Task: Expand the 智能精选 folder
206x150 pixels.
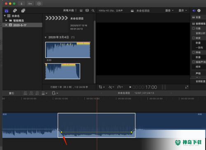Action: pyautogui.click(x=6, y=20)
